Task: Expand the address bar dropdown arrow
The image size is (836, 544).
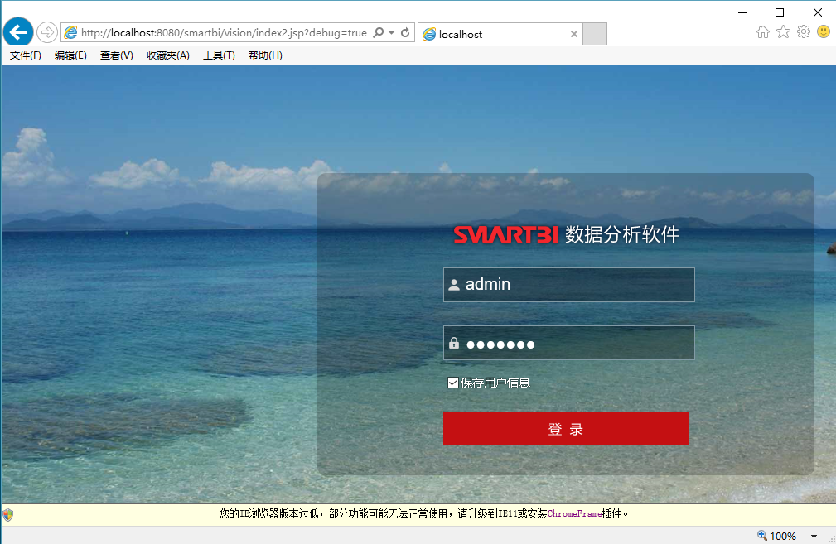Action: [x=391, y=32]
